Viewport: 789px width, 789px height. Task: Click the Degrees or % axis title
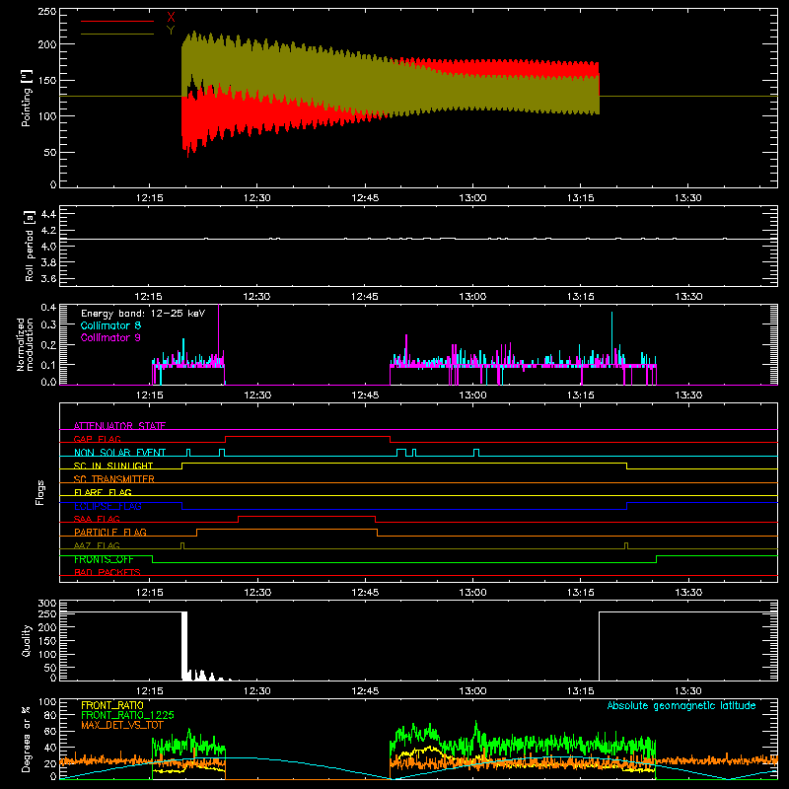click(27, 740)
